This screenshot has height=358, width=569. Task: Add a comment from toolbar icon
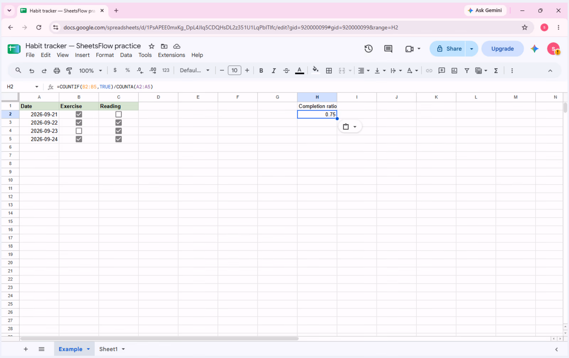point(442,71)
